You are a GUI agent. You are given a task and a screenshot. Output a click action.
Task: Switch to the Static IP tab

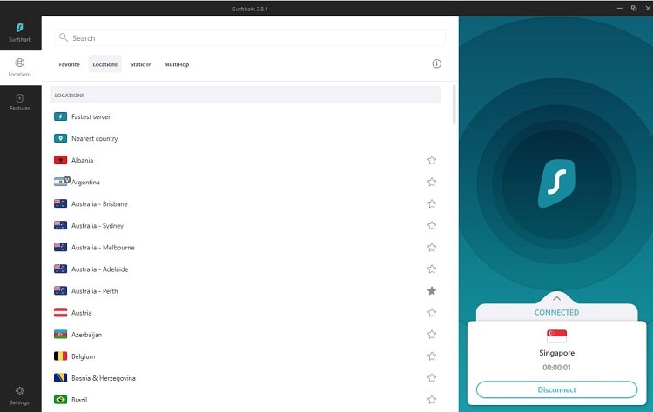pyautogui.click(x=141, y=64)
